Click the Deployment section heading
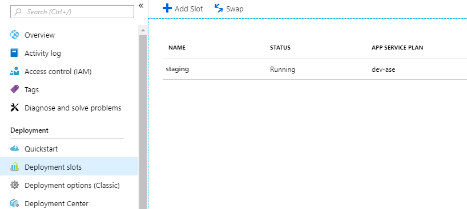Viewport: 467px width, 209px height. [29, 130]
